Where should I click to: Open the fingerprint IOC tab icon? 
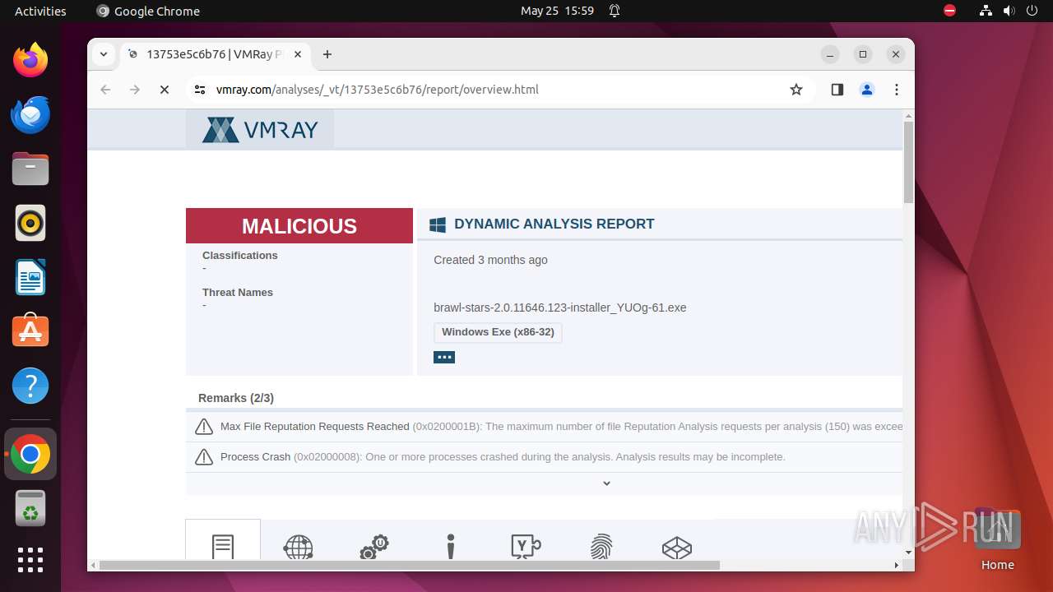pos(601,548)
